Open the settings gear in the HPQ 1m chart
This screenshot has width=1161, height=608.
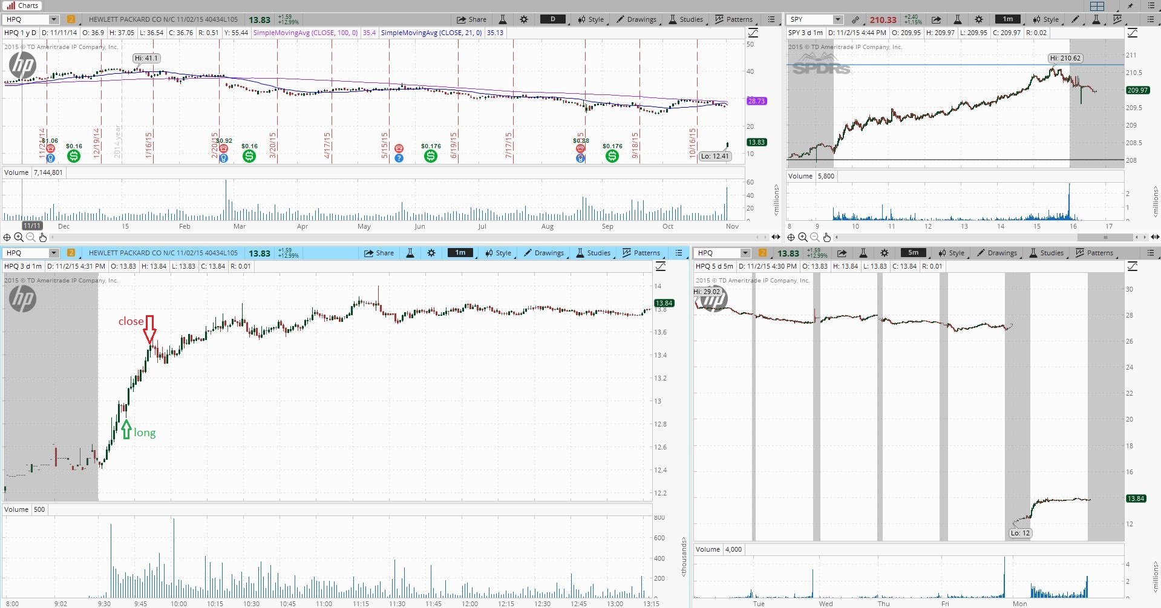(x=431, y=253)
